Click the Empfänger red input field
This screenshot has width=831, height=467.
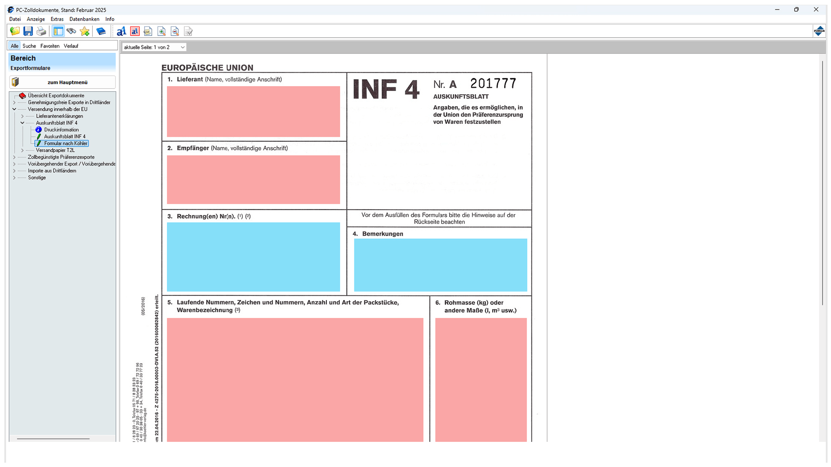click(x=253, y=179)
